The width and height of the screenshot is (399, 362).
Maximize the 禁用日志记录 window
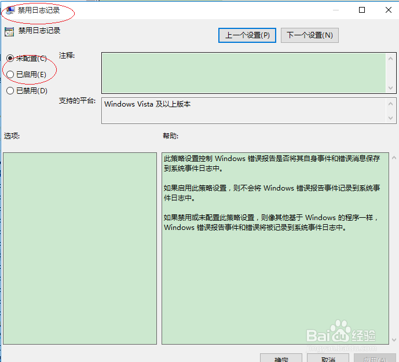click(362, 10)
